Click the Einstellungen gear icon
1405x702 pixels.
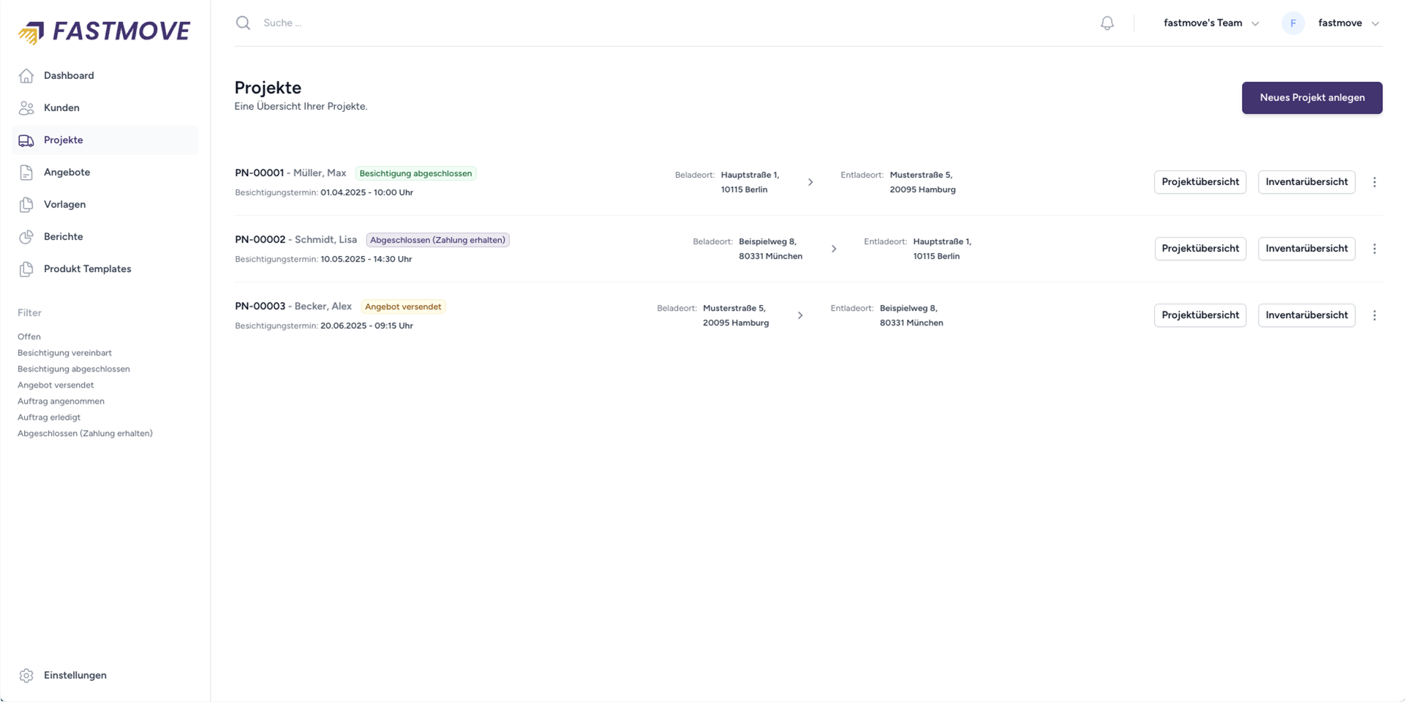pyautogui.click(x=26, y=676)
